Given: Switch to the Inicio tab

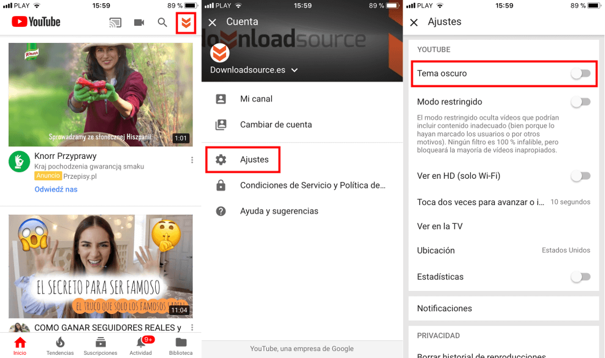Looking at the screenshot, I should [20, 346].
